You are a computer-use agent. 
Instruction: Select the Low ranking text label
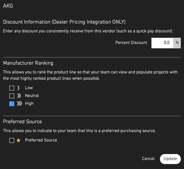click(29, 88)
